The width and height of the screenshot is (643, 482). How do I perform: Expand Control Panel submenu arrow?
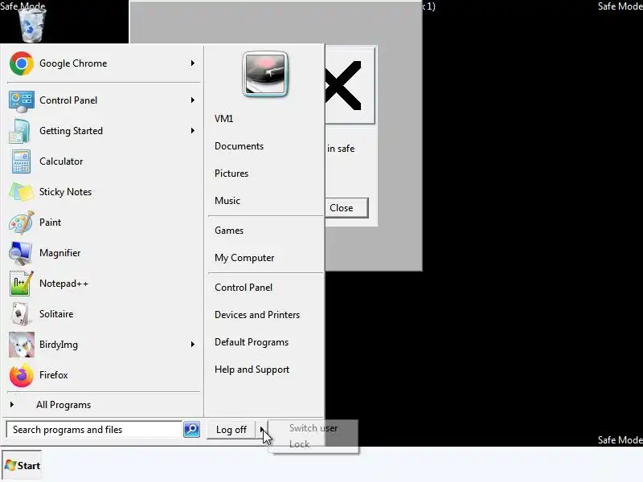(192, 100)
